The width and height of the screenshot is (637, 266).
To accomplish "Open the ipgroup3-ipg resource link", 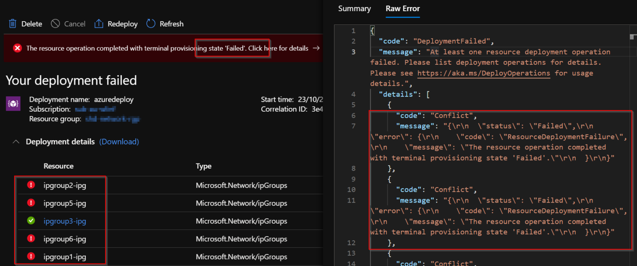I will pyautogui.click(x=64, y=221).
